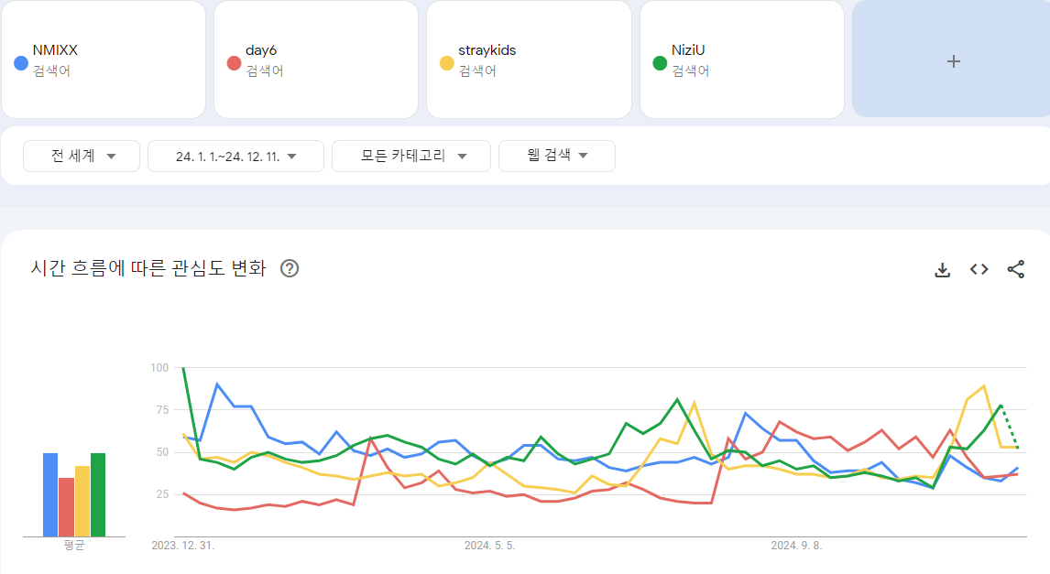Viewport: 1050px width, 574px height.
Task: Click the 2024. 9. 8. axis date label
Action: (796, 546)
